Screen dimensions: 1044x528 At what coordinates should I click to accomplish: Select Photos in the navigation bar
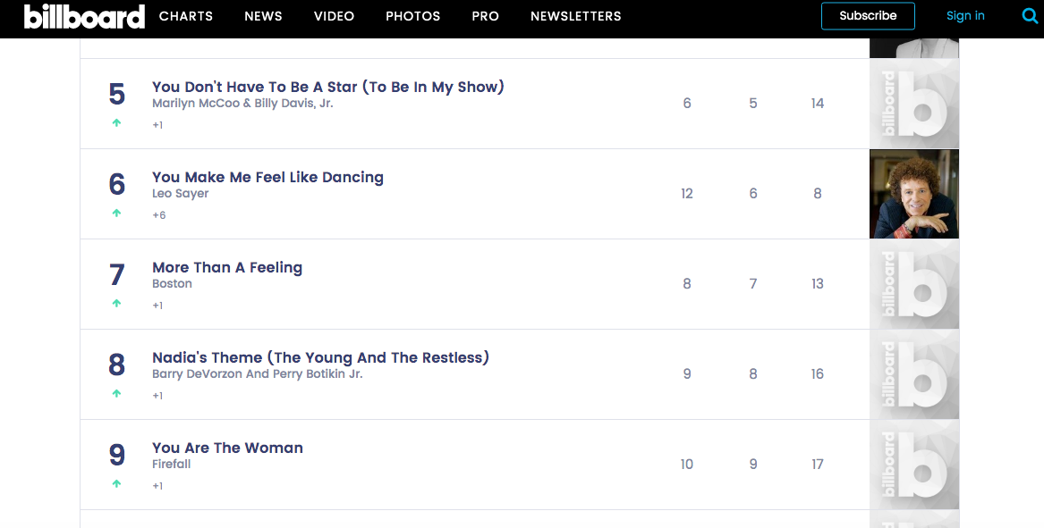(412, 16)
